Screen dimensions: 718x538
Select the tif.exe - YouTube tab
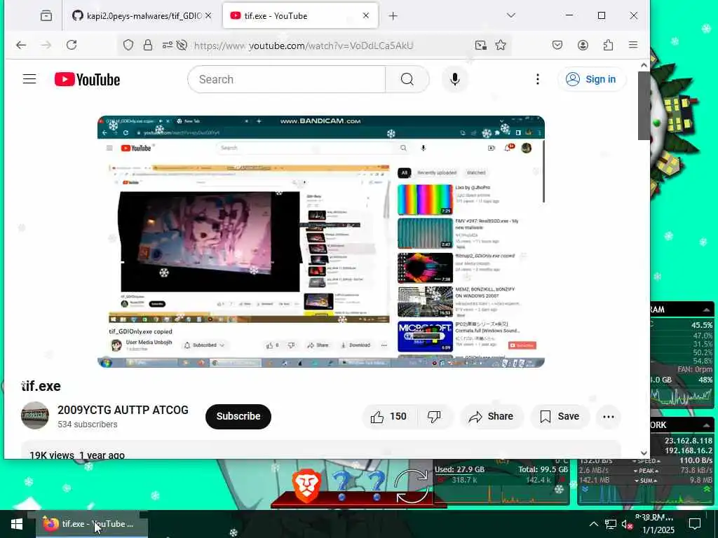[300, 15]
